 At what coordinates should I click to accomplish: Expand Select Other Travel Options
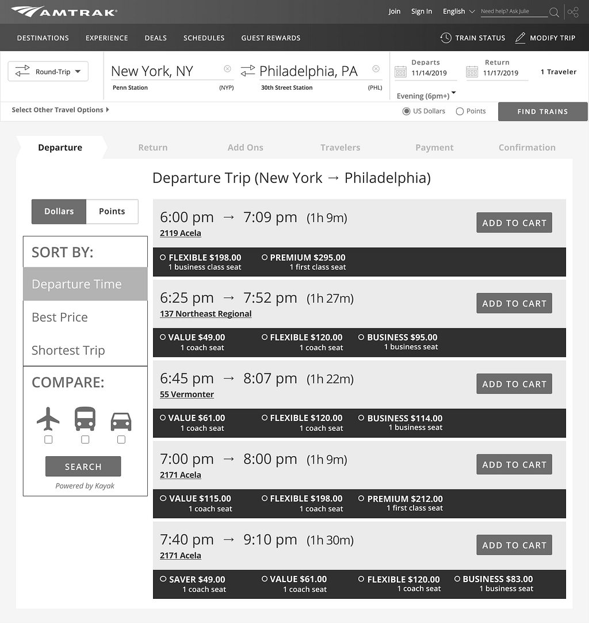[60, 110]
